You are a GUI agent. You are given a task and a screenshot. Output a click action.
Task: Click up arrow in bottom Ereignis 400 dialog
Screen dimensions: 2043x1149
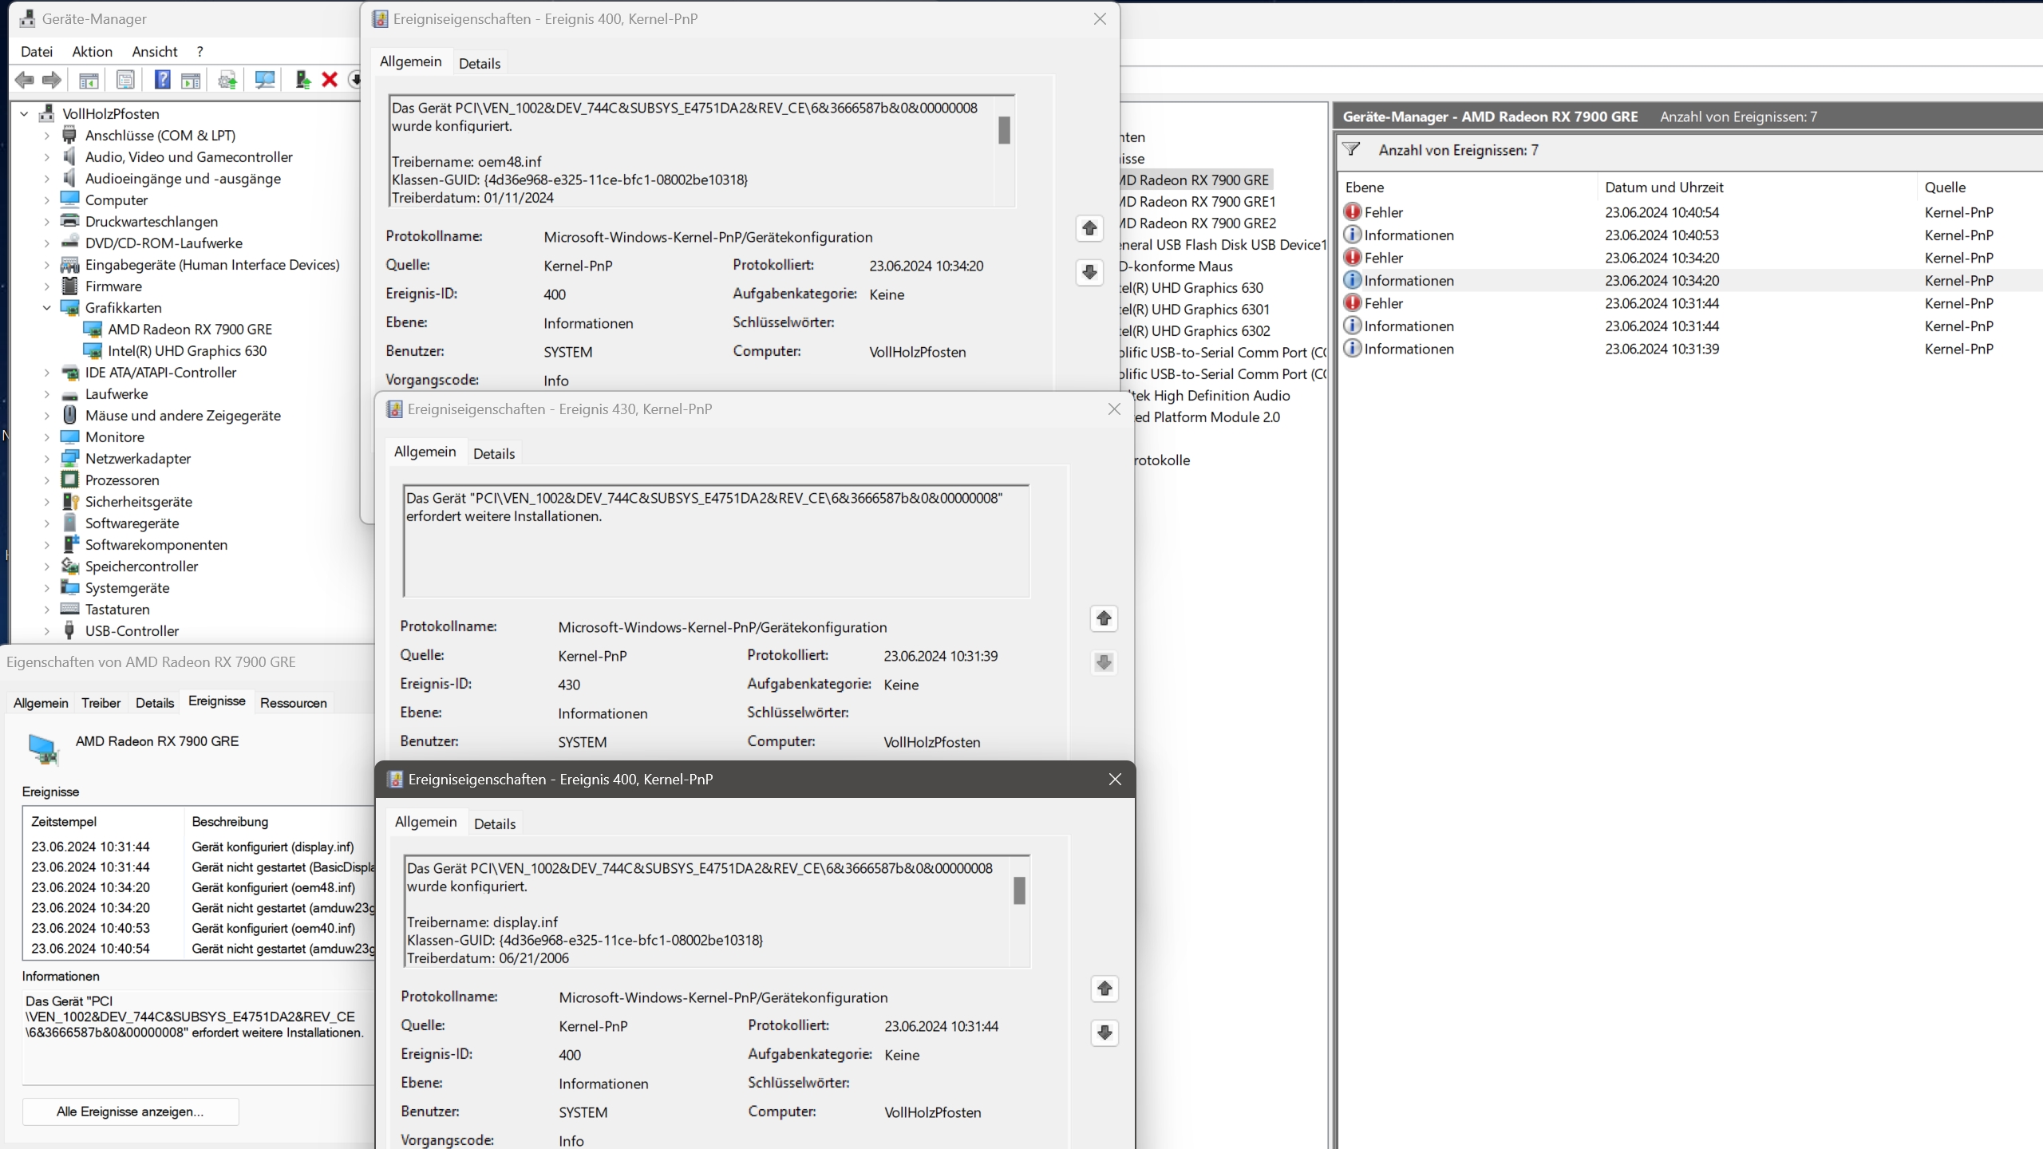pyautogui.click(x=1104, y=989)
